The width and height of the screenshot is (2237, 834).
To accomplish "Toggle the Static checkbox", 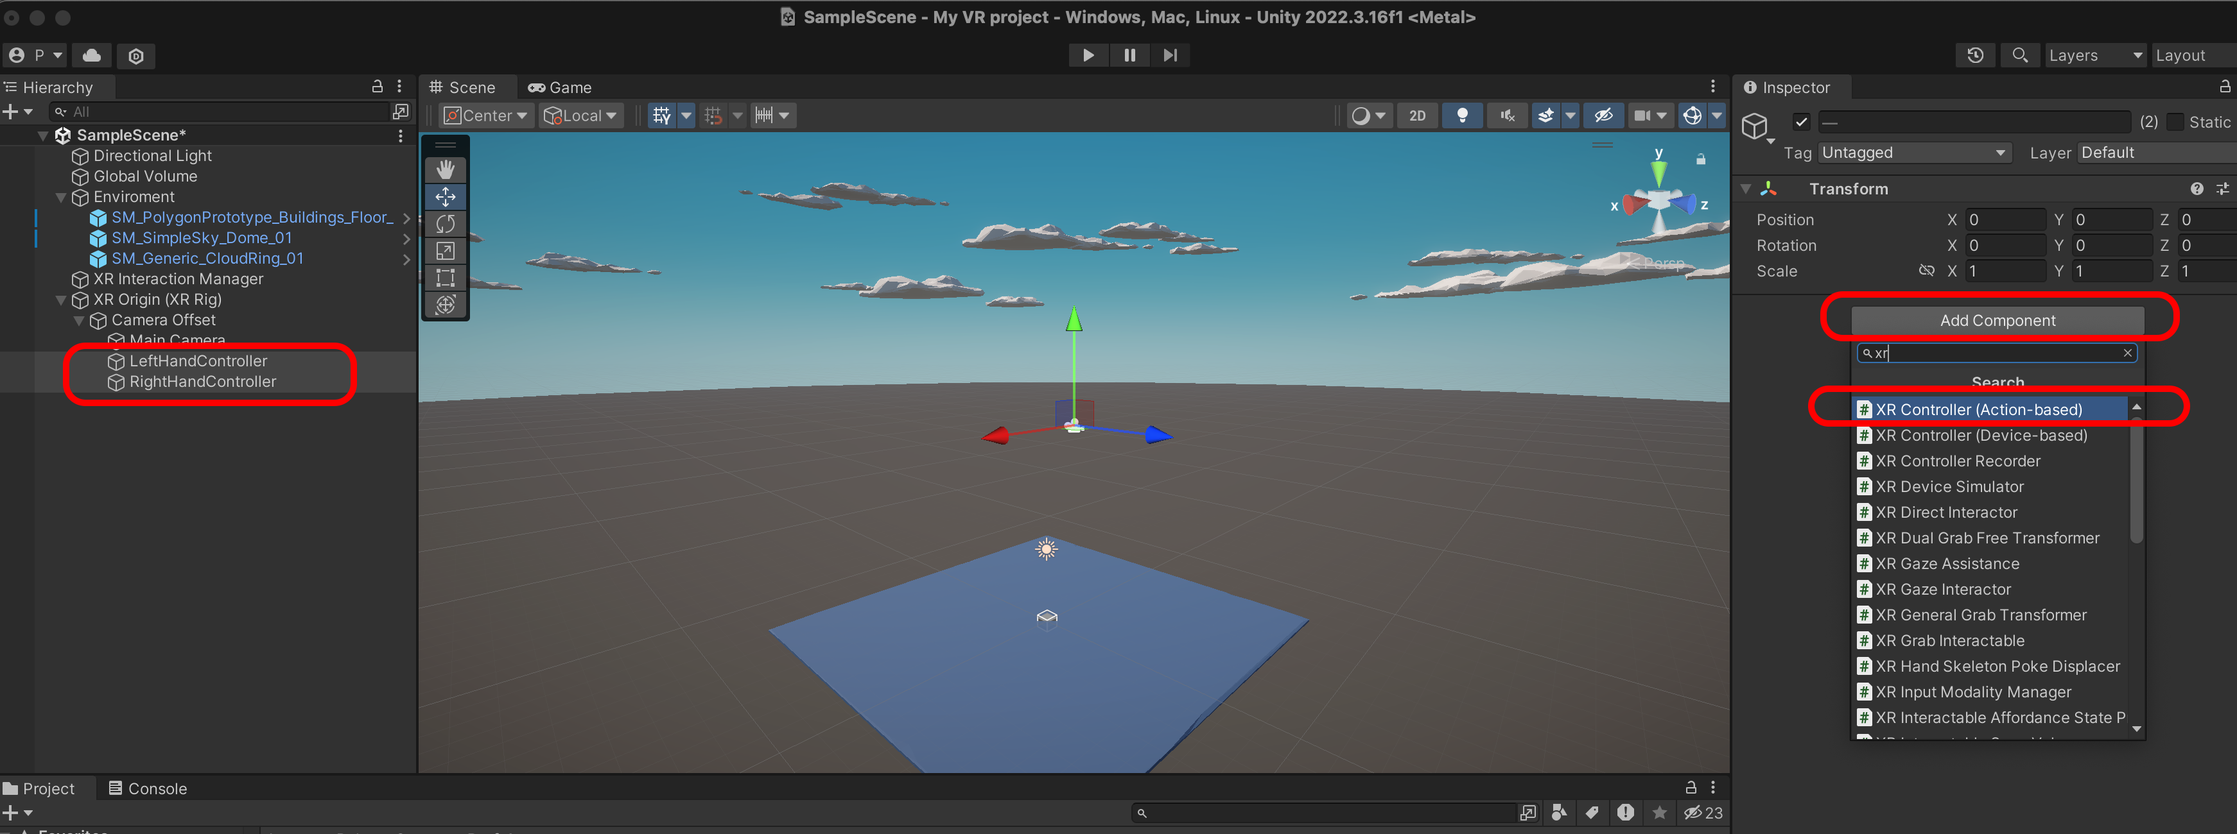I will [2175, 123].
